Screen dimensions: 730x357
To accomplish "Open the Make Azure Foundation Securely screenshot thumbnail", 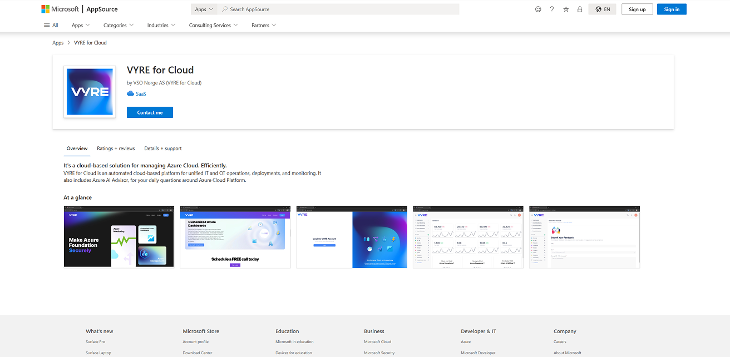I will tap(119, 237).
